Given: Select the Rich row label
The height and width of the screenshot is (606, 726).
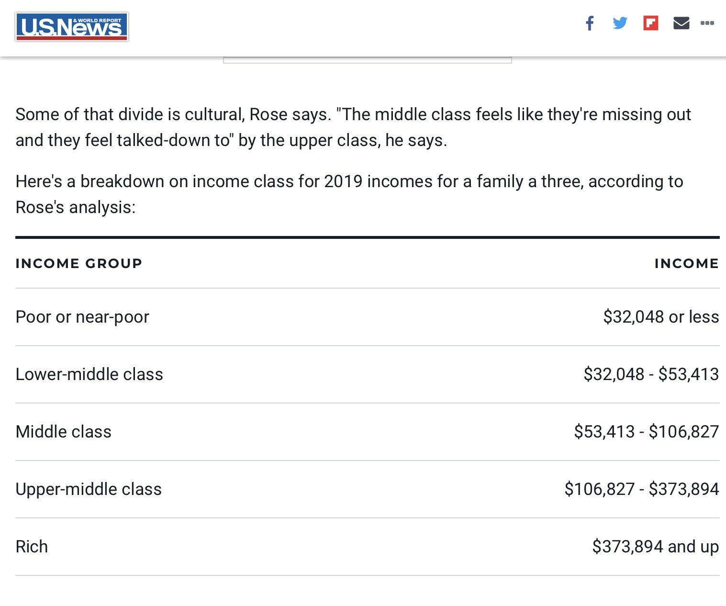Looking at the screenshot, I should point(32,547).
